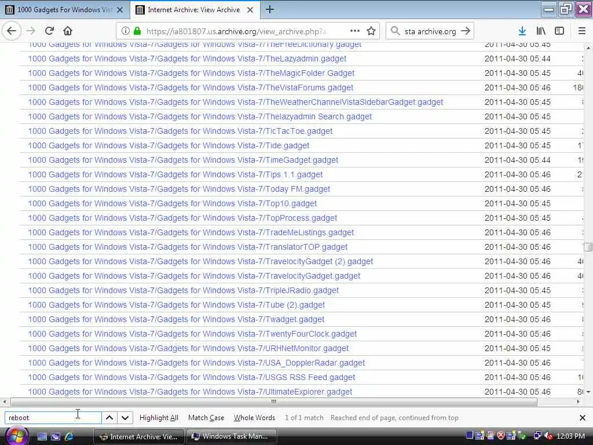
Task: Open TripleJRadio.gadget link
Action: point(184,290)
